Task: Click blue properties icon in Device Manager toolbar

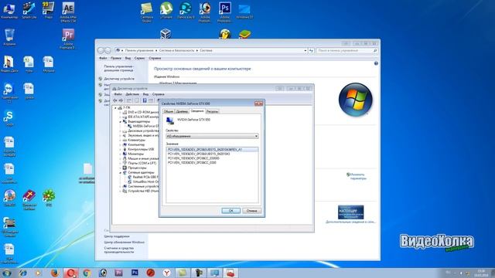Action: [x=145, y=100]
